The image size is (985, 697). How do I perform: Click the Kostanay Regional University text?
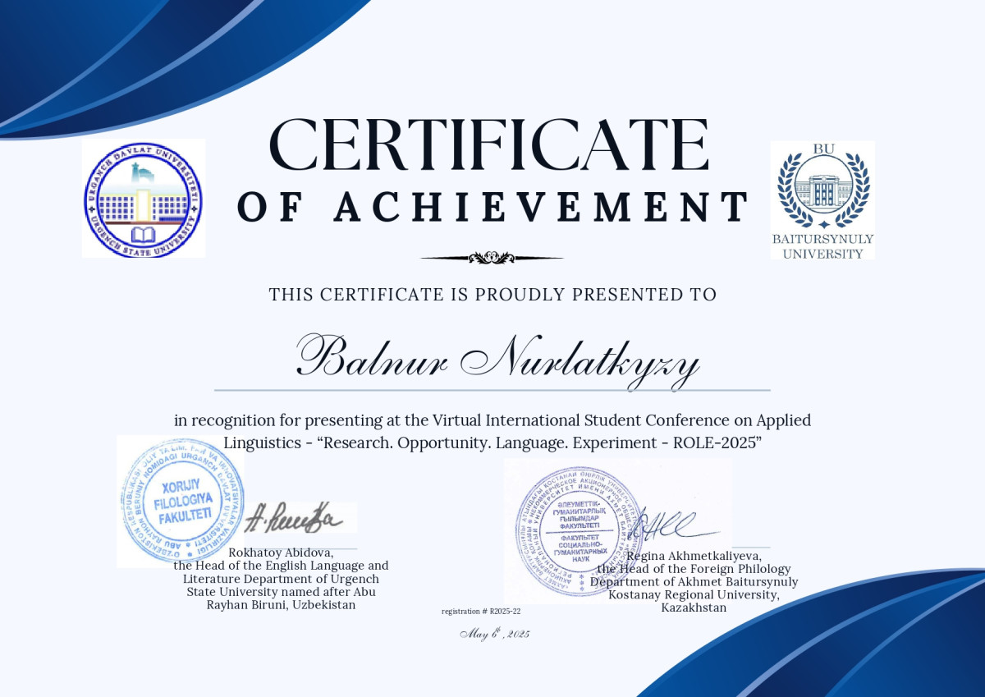tap(694, 594)
